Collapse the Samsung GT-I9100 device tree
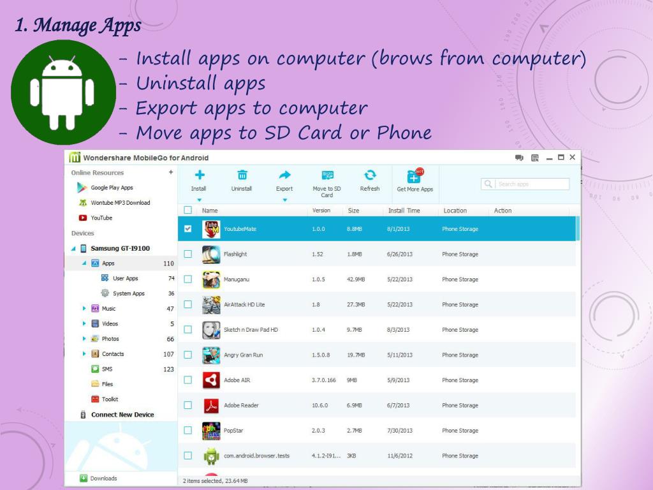653x490 pixels. coord(73,249)
